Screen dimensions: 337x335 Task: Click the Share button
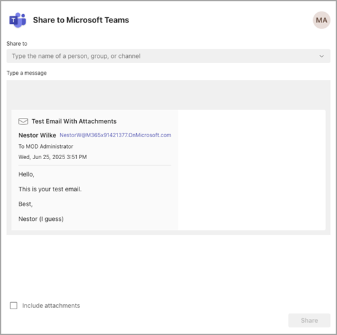click(309, 320)
